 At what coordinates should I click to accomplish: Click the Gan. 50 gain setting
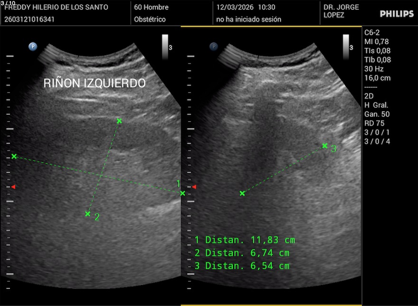point(377,114)
